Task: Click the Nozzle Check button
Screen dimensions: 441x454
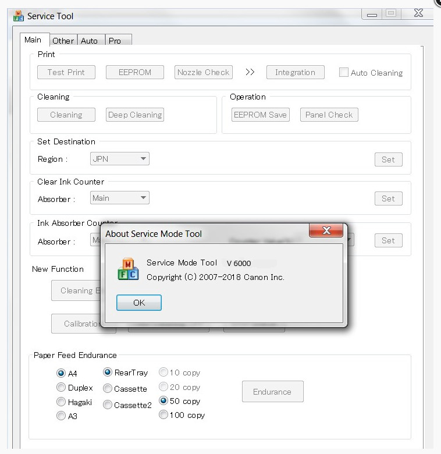Action: click(x=204, y=72)
